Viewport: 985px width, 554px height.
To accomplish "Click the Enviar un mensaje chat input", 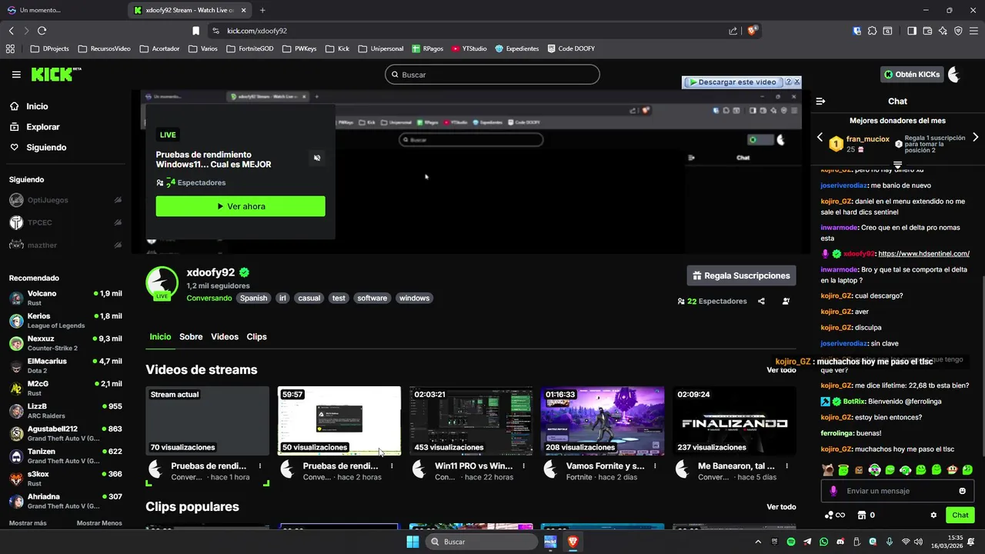I will click(x=897, y=491).
